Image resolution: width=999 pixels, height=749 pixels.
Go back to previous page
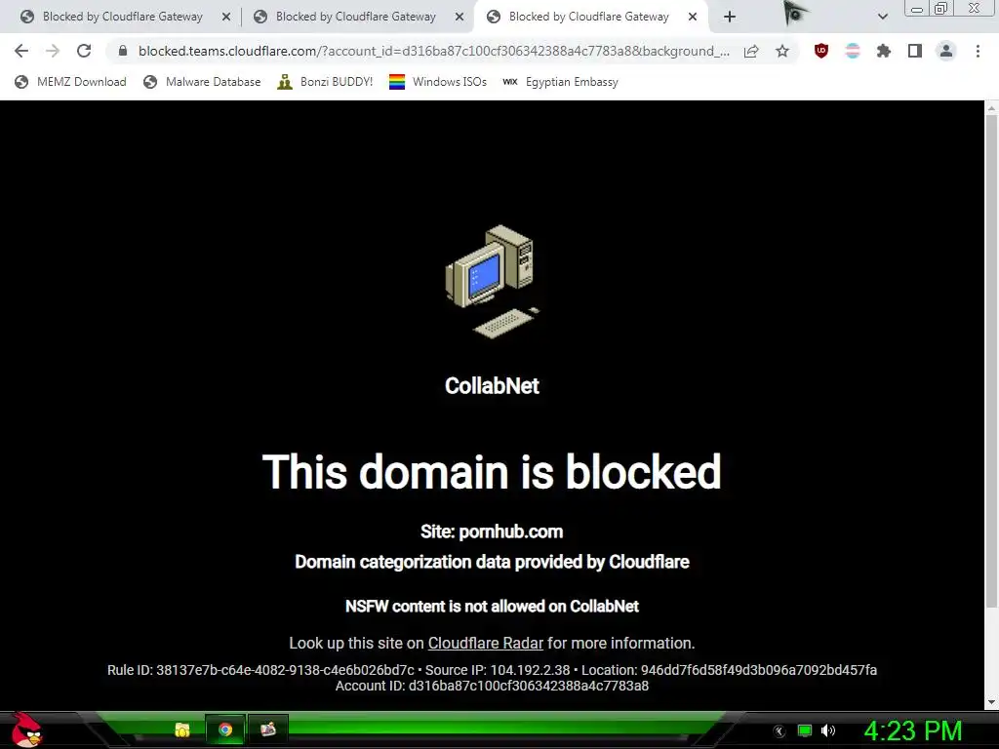[21, 51]
